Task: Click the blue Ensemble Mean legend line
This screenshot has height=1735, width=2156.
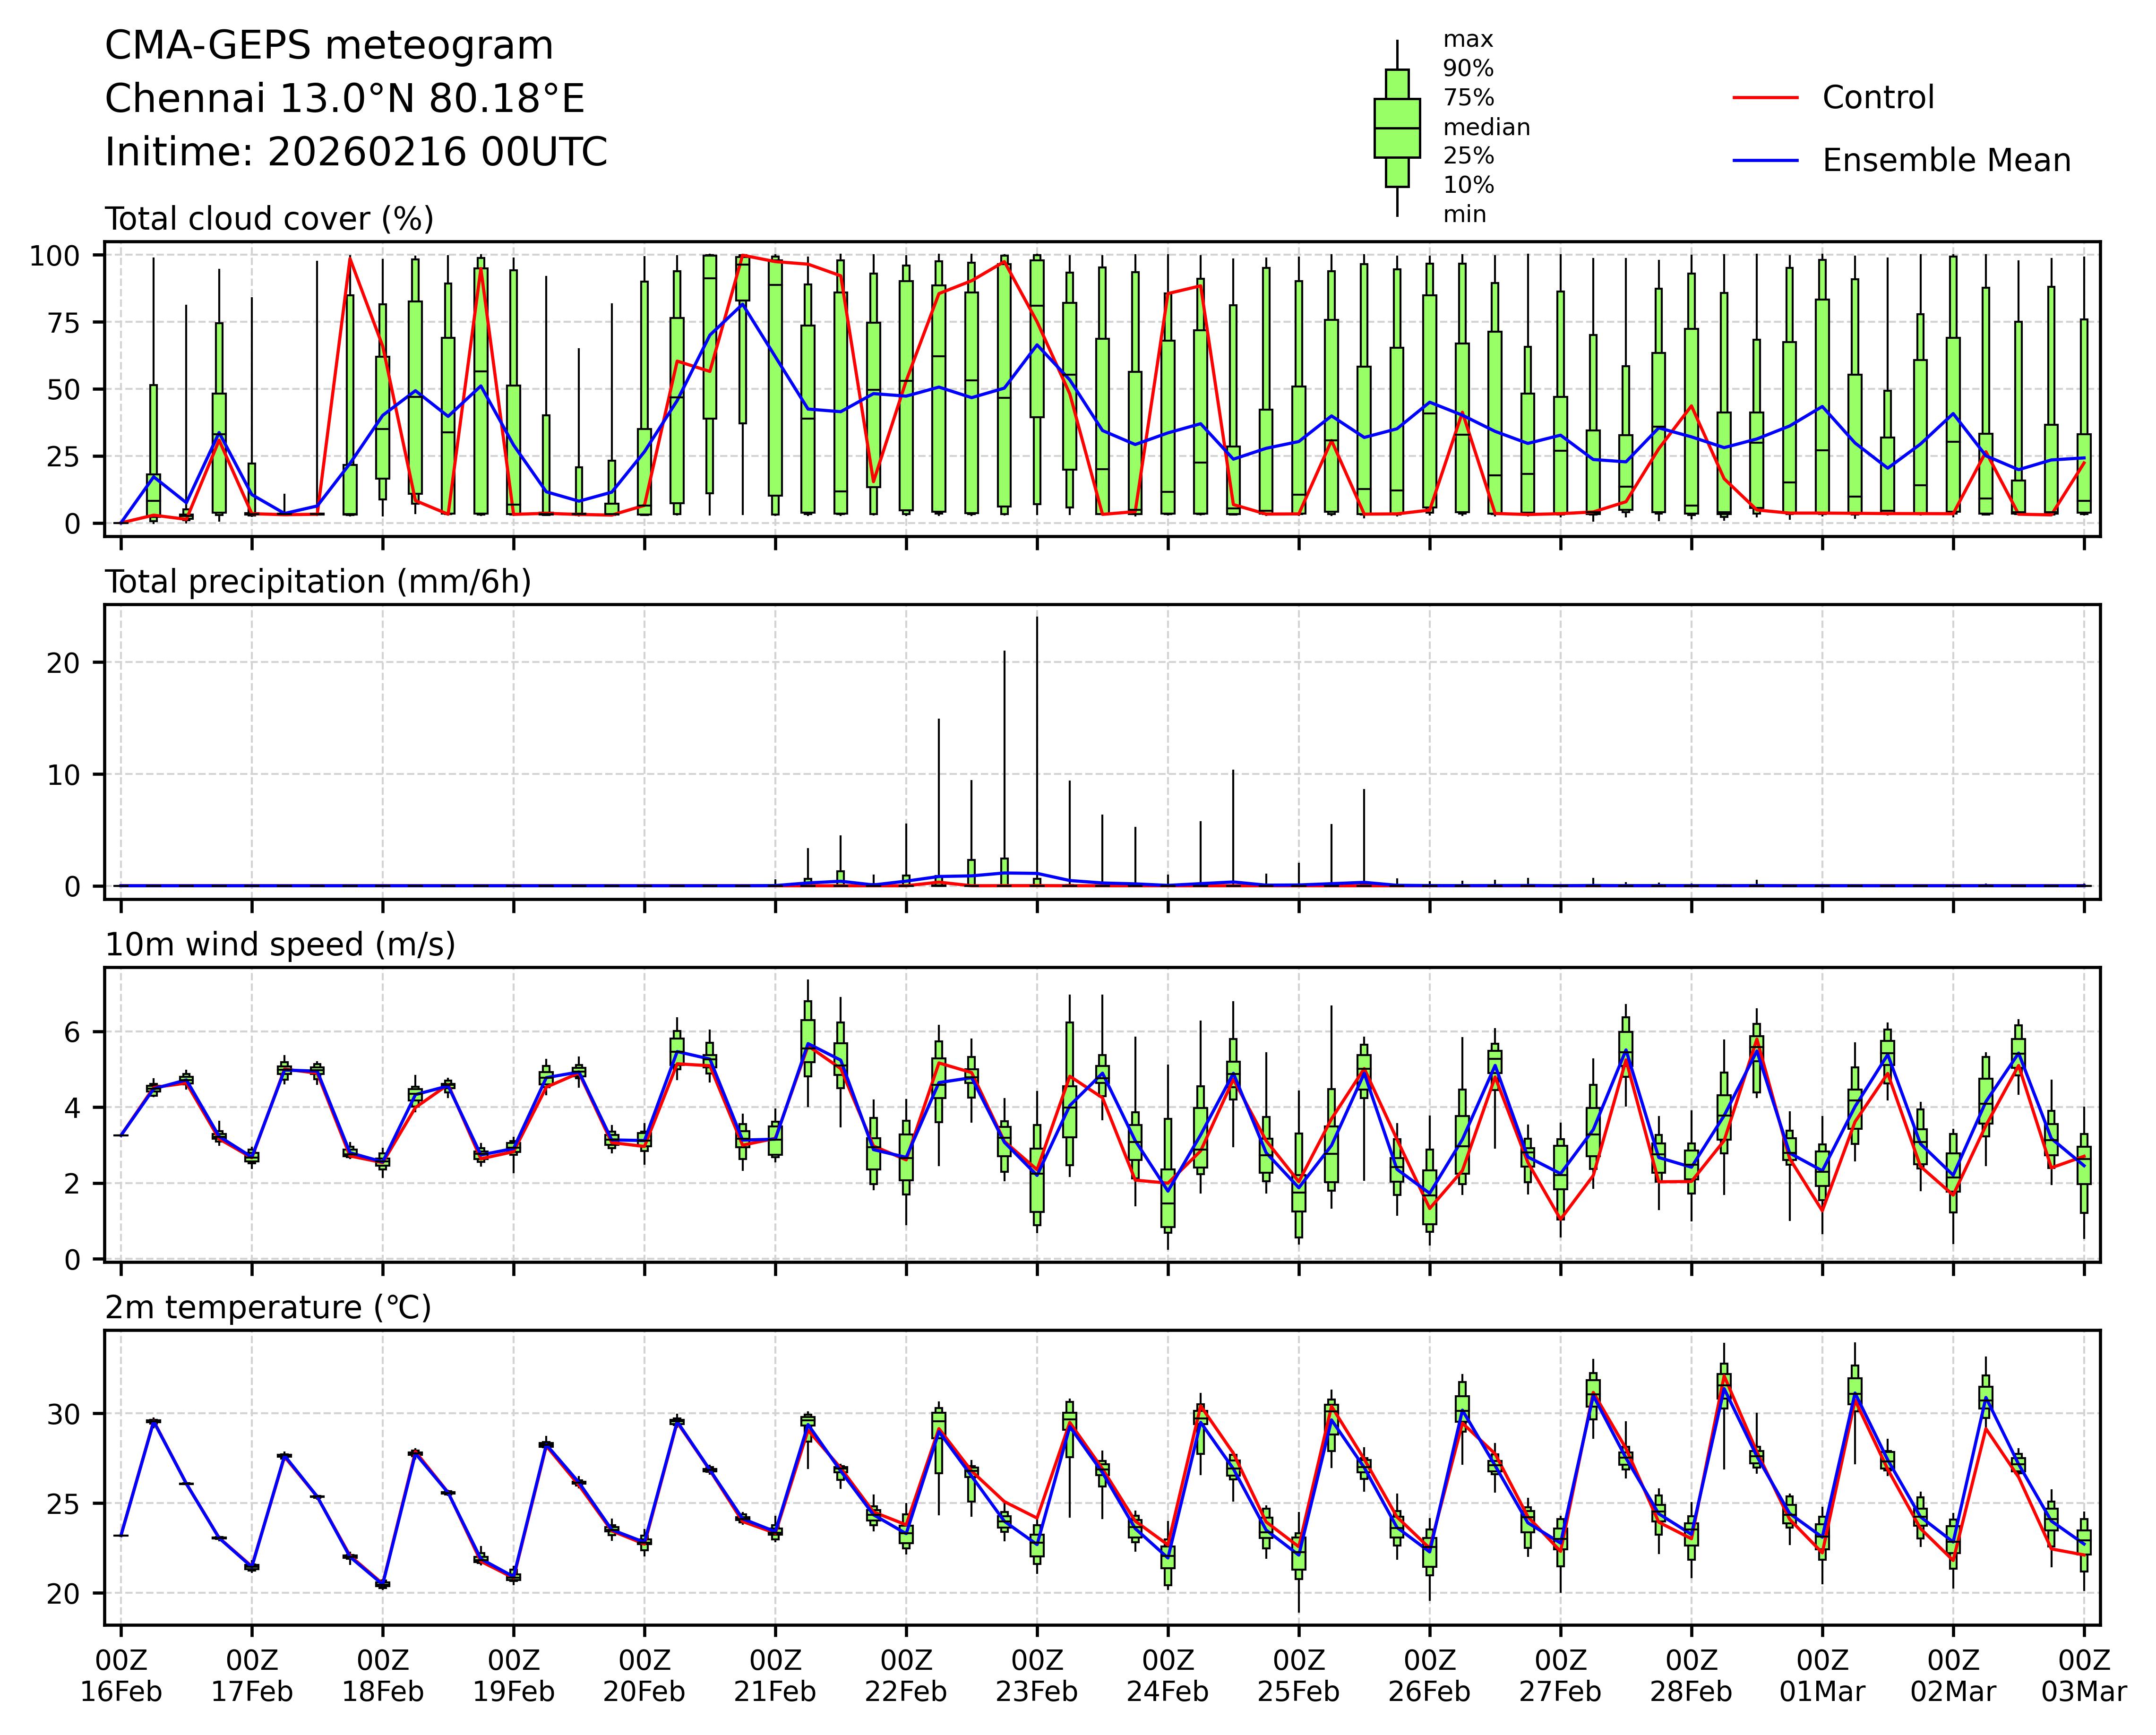Action: 1766,161
